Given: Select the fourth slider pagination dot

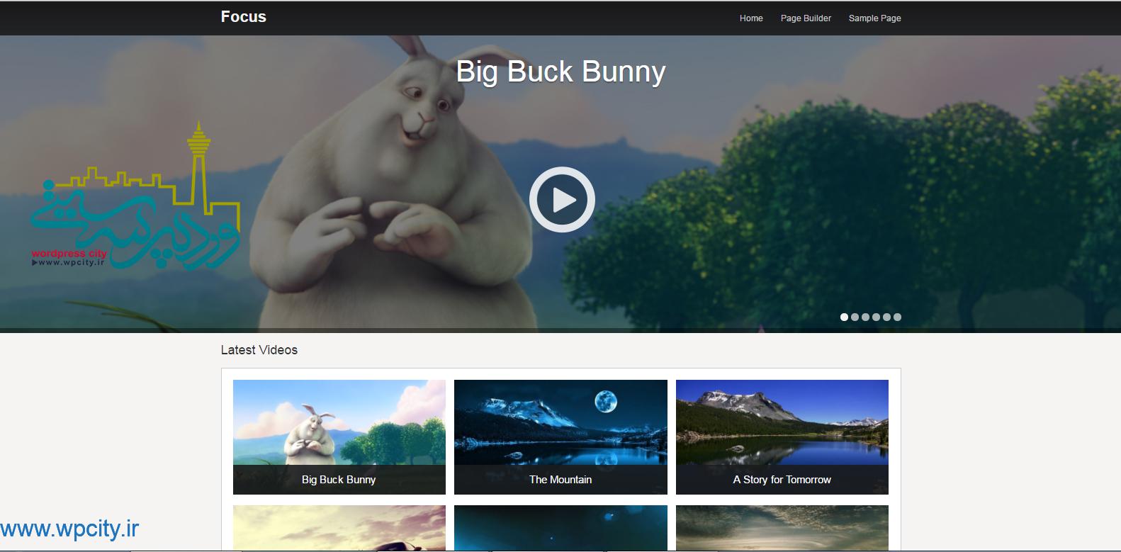Looking at the screenshot, I should tap(876, 317).
